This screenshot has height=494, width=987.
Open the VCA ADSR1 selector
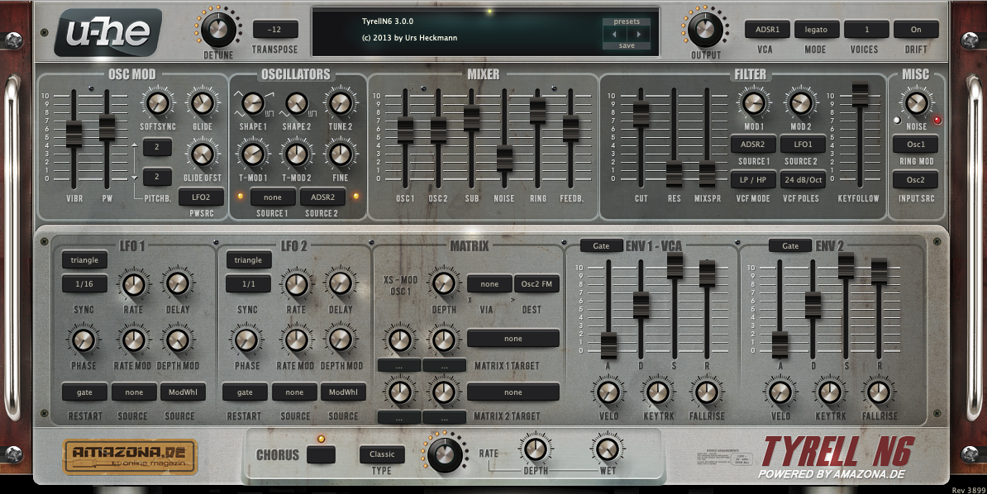pos(766,30)
